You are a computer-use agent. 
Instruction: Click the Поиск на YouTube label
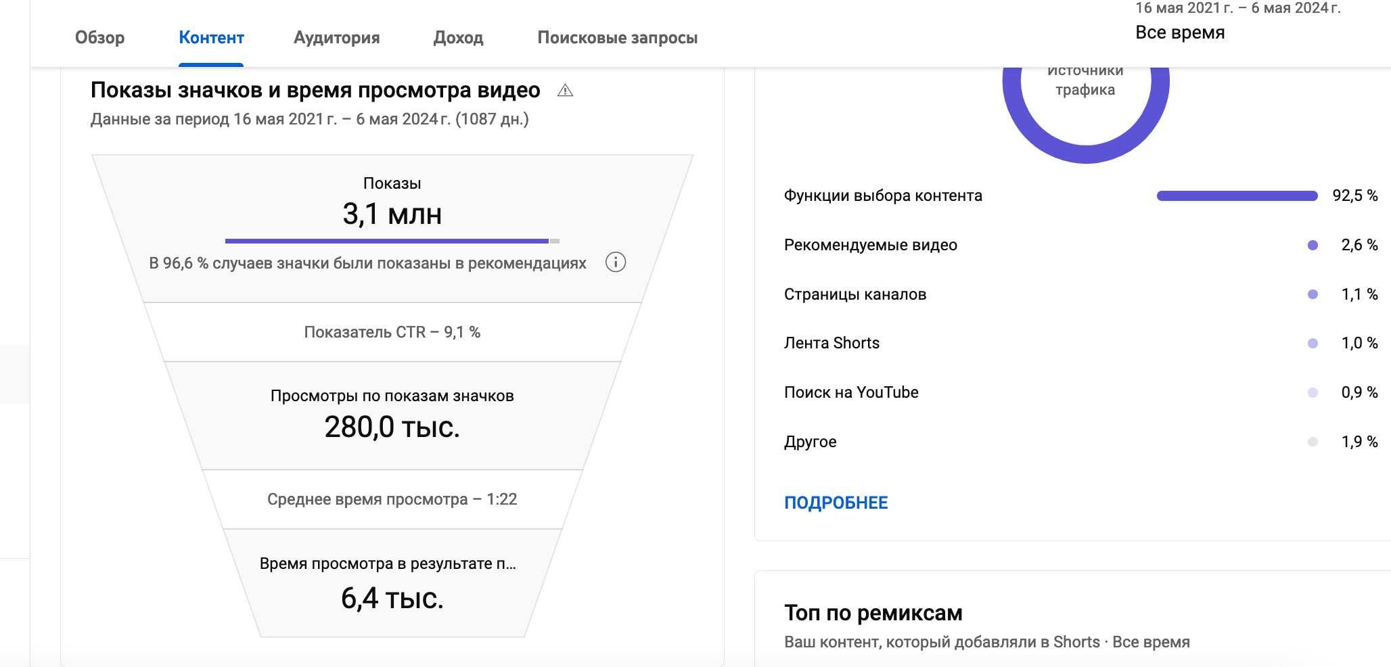pos(851,392)
